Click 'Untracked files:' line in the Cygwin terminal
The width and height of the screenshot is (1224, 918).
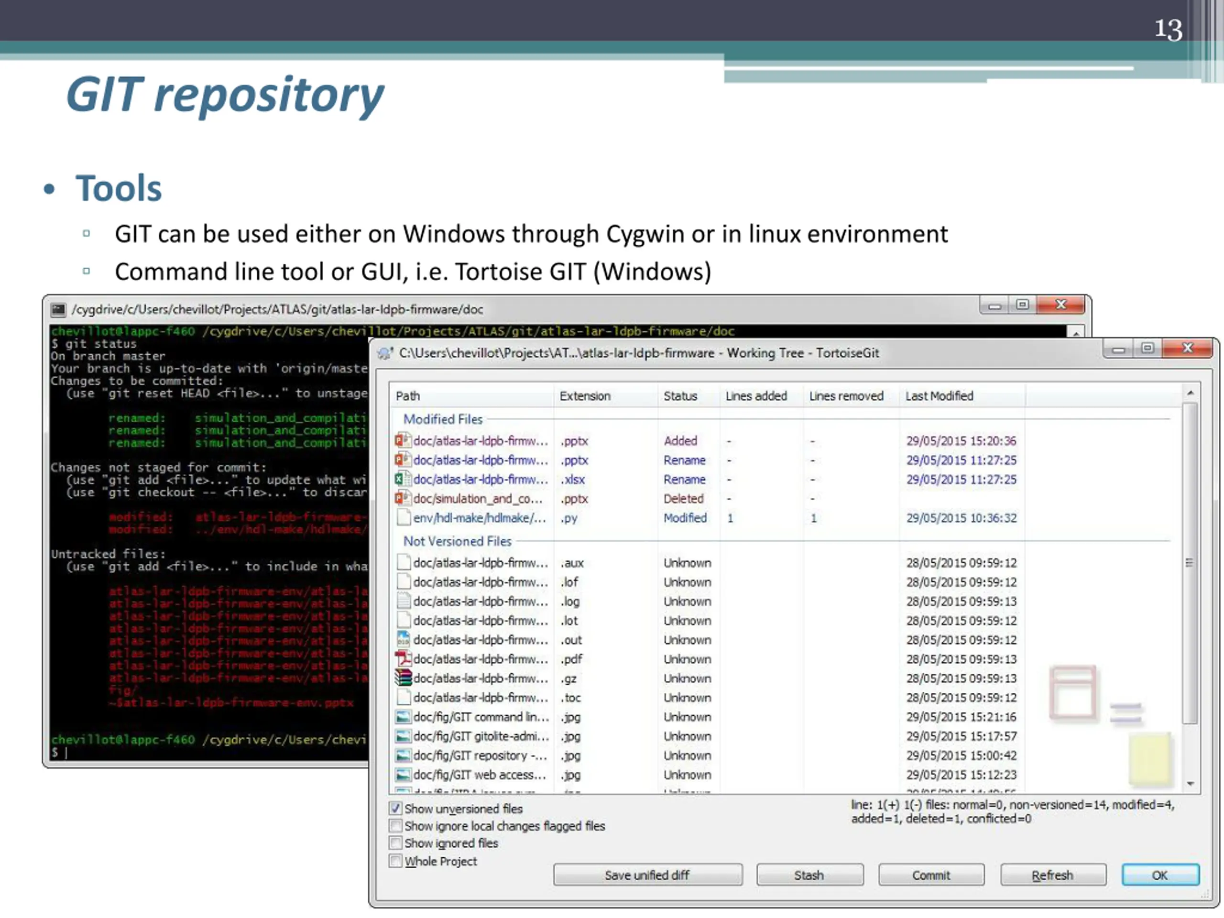point(108,554)
